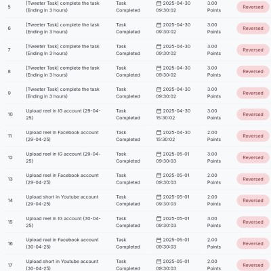Click Task Completed text in row 12
Screen dimensions: 271x271
coord(128,157)
